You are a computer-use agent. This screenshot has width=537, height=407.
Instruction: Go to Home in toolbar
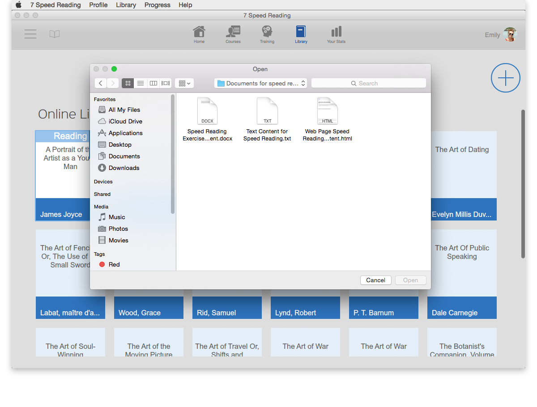(x=199, y=34)
